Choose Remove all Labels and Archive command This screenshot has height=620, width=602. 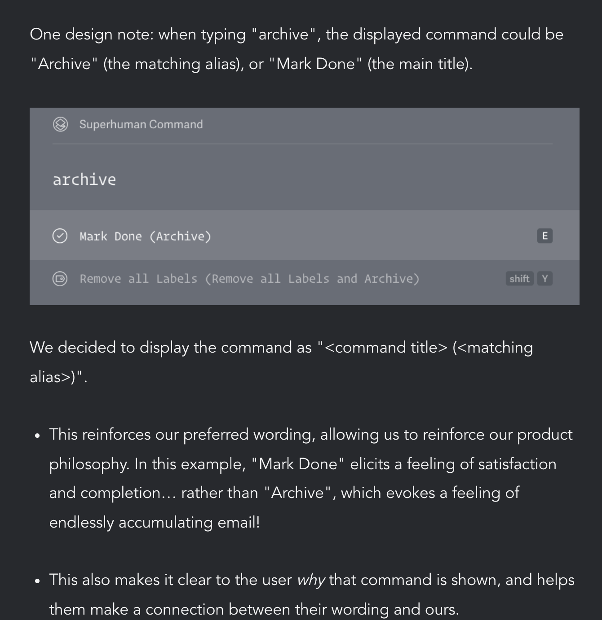click(249, 279)
